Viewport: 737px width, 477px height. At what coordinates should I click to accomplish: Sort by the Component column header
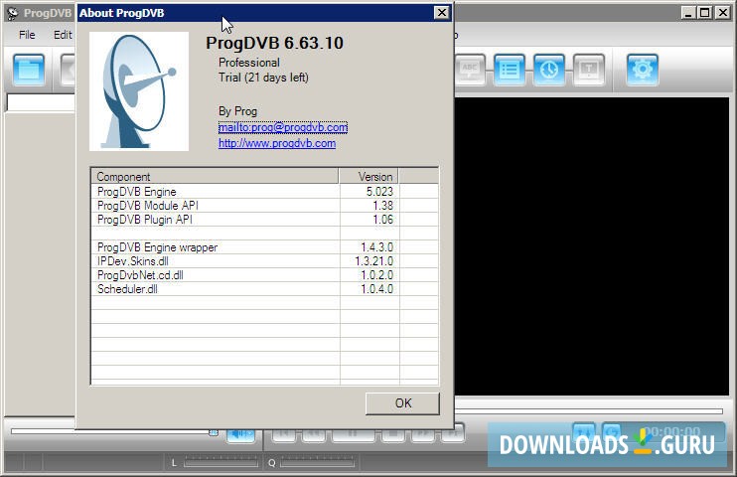pos(215,177)
